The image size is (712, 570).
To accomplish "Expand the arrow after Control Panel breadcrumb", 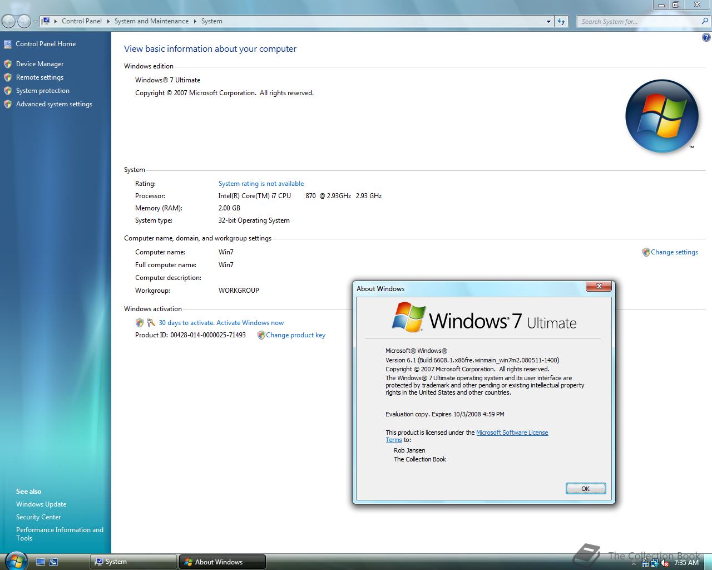I will [x=108, y=21].
